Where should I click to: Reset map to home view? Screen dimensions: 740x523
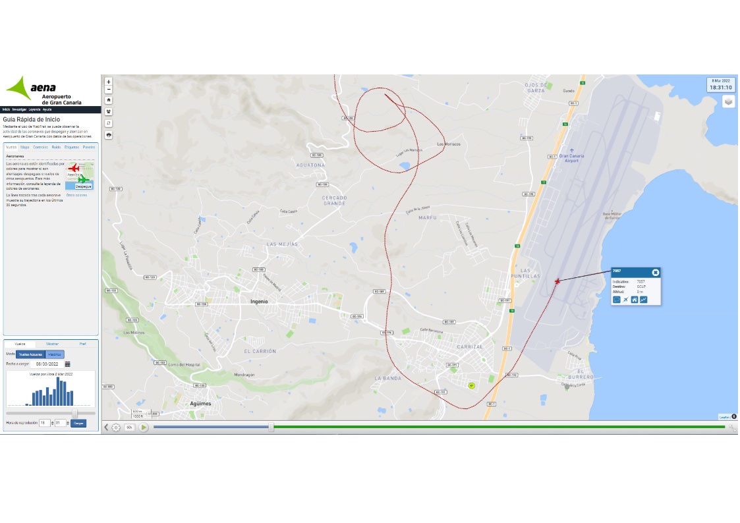109,100
